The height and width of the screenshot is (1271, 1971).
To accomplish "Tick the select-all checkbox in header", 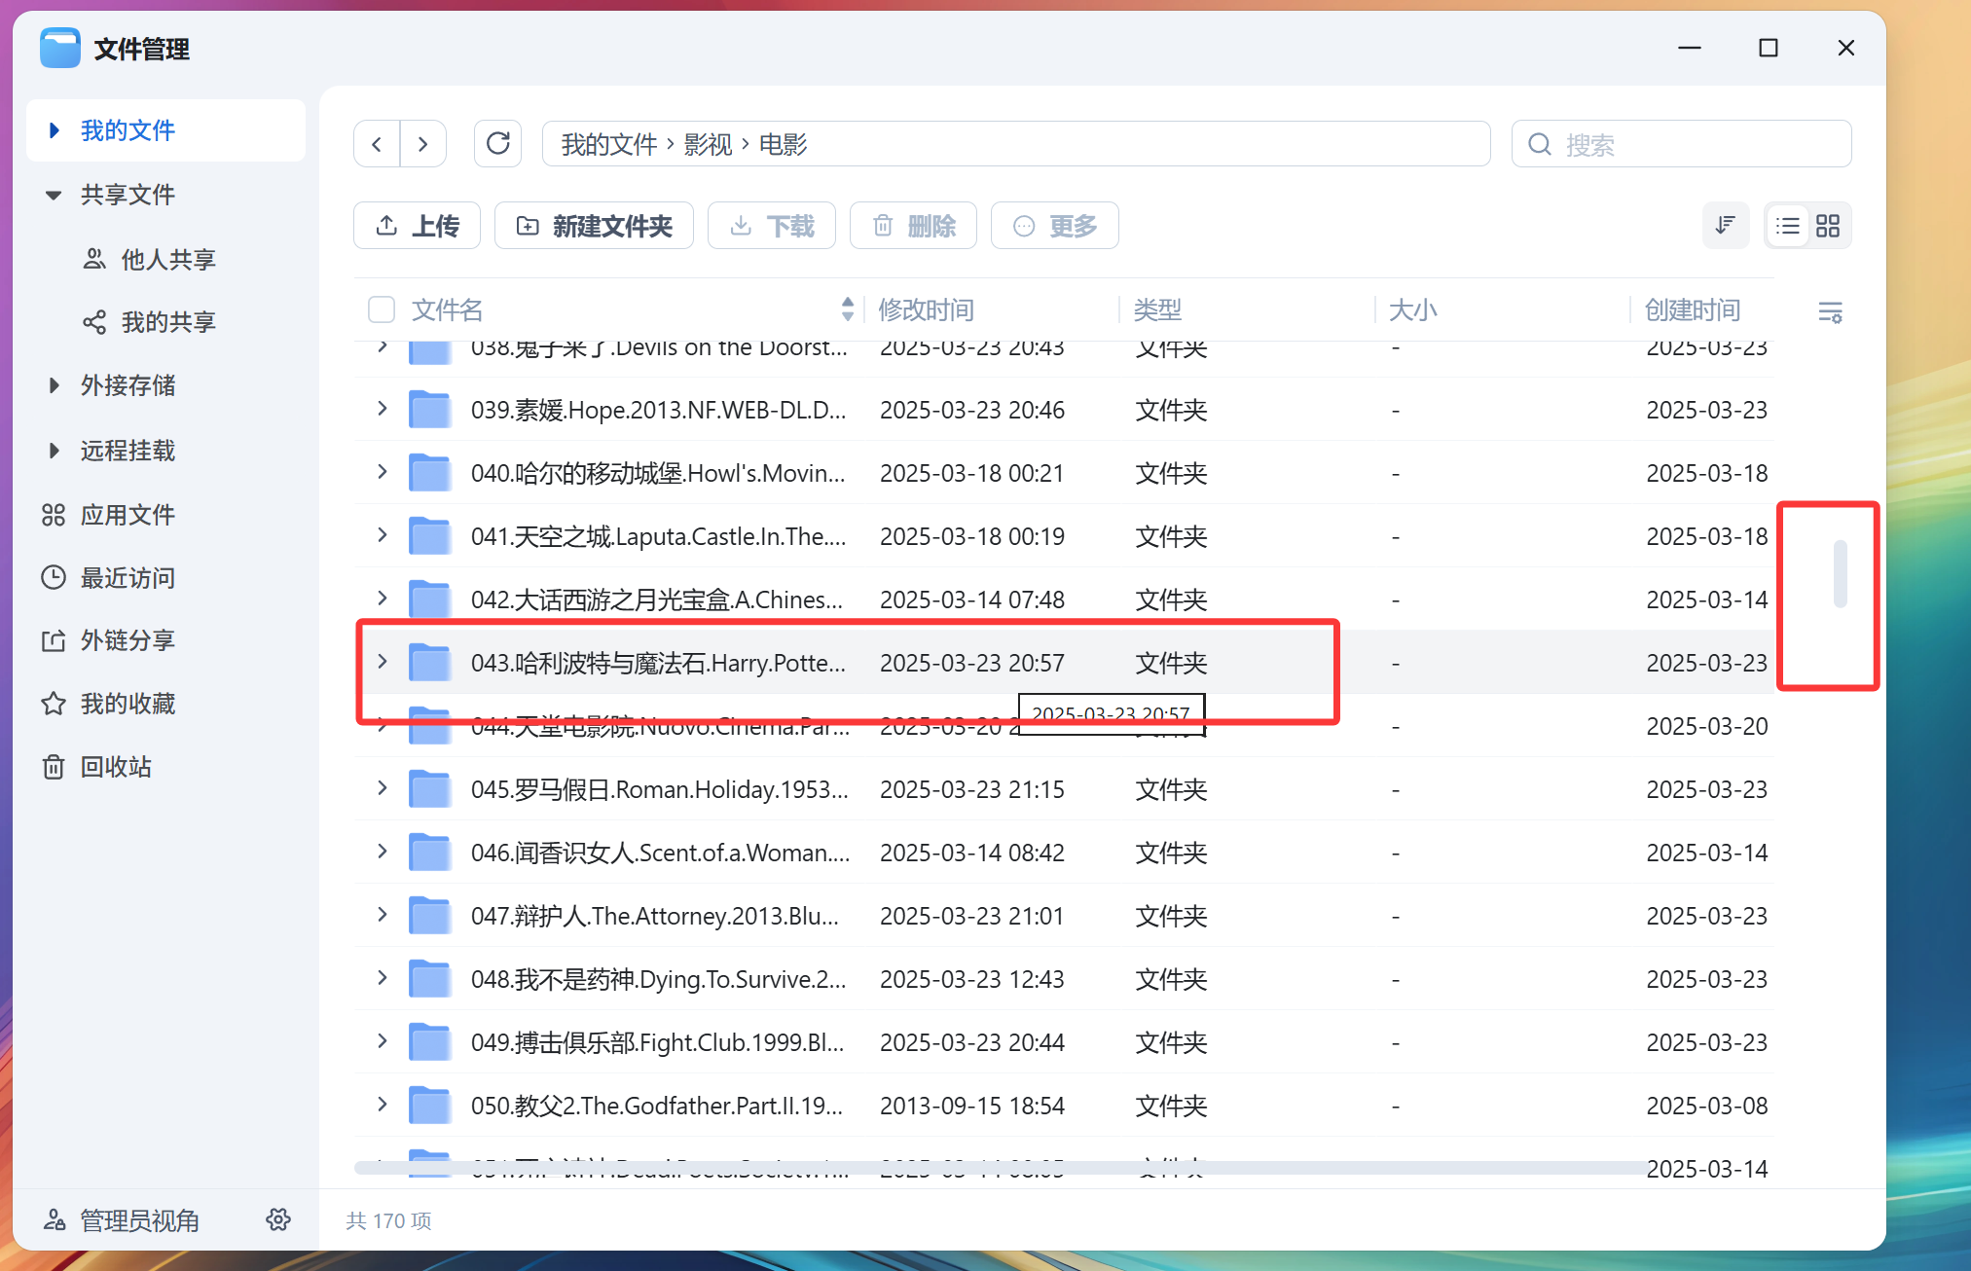I will click(382, 309).
